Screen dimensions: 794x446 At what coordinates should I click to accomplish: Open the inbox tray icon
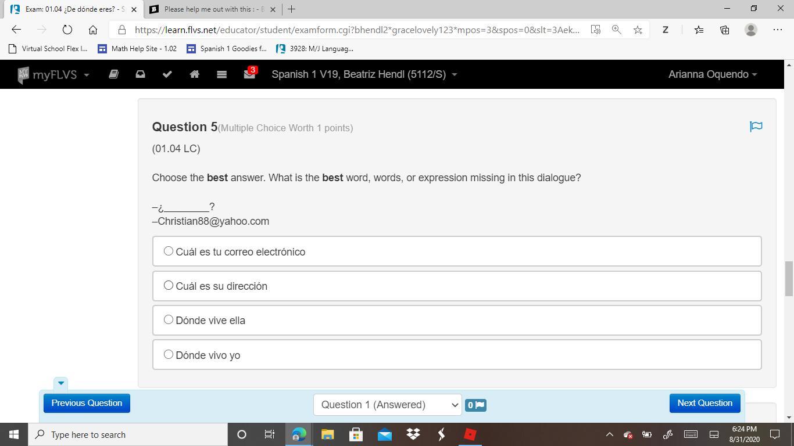point(140,74)
